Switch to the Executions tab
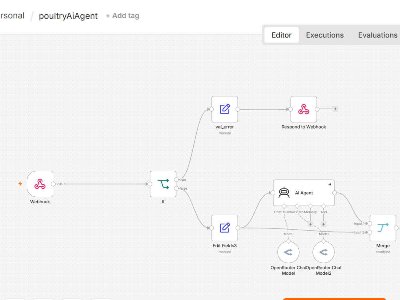This screenshot has height=300, width=400. 325,35
